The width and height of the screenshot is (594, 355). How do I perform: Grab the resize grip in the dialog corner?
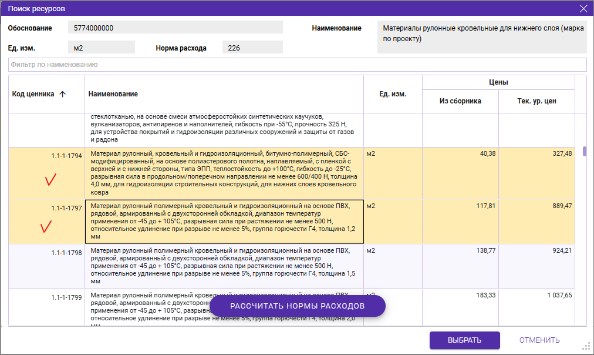(585, 346)
